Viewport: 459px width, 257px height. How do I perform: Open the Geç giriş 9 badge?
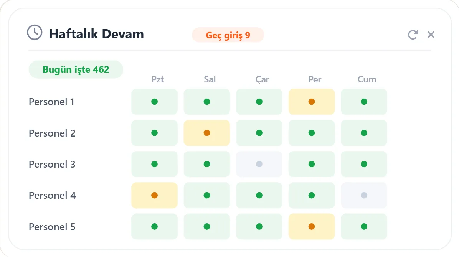pyautogui.click(x=228, y=35)
